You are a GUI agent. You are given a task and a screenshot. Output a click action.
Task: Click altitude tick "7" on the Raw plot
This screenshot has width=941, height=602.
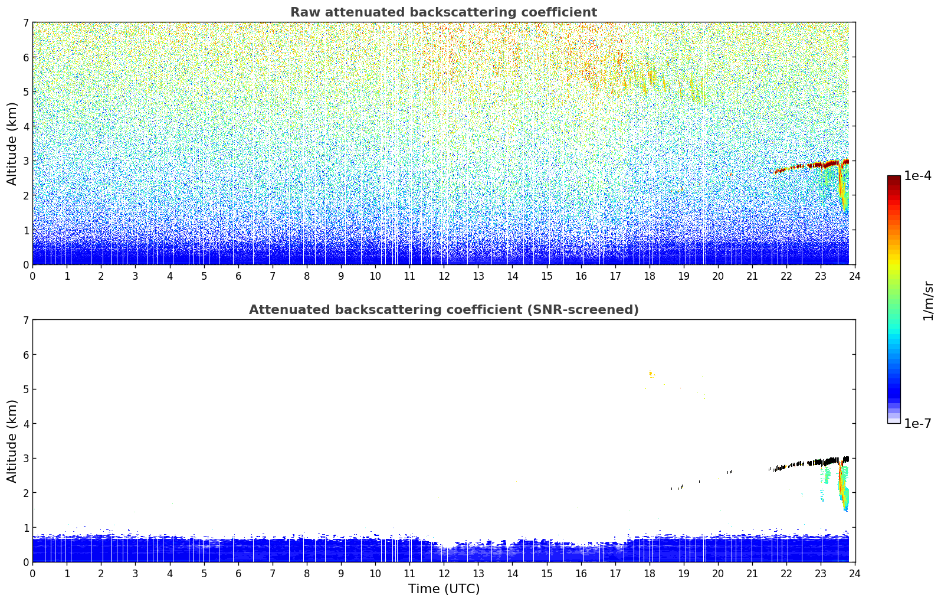(26, 22)
